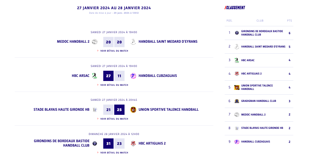The width and height of the screenshot is (317, 163).
Task: Click Stade Blayais Haute Gironde match logo
Action: 95,110
